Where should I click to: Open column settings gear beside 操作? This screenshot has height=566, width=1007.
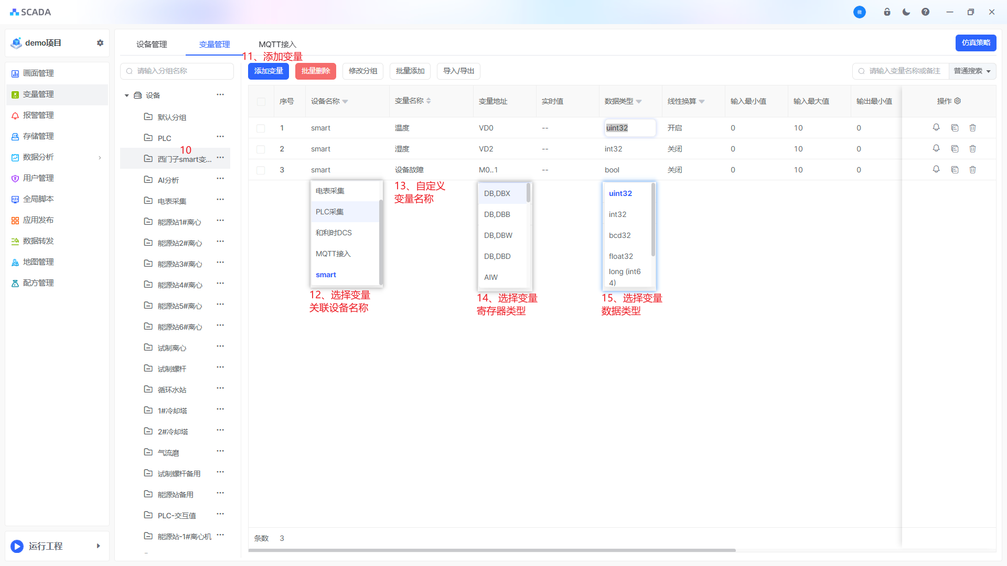point(957,101)
